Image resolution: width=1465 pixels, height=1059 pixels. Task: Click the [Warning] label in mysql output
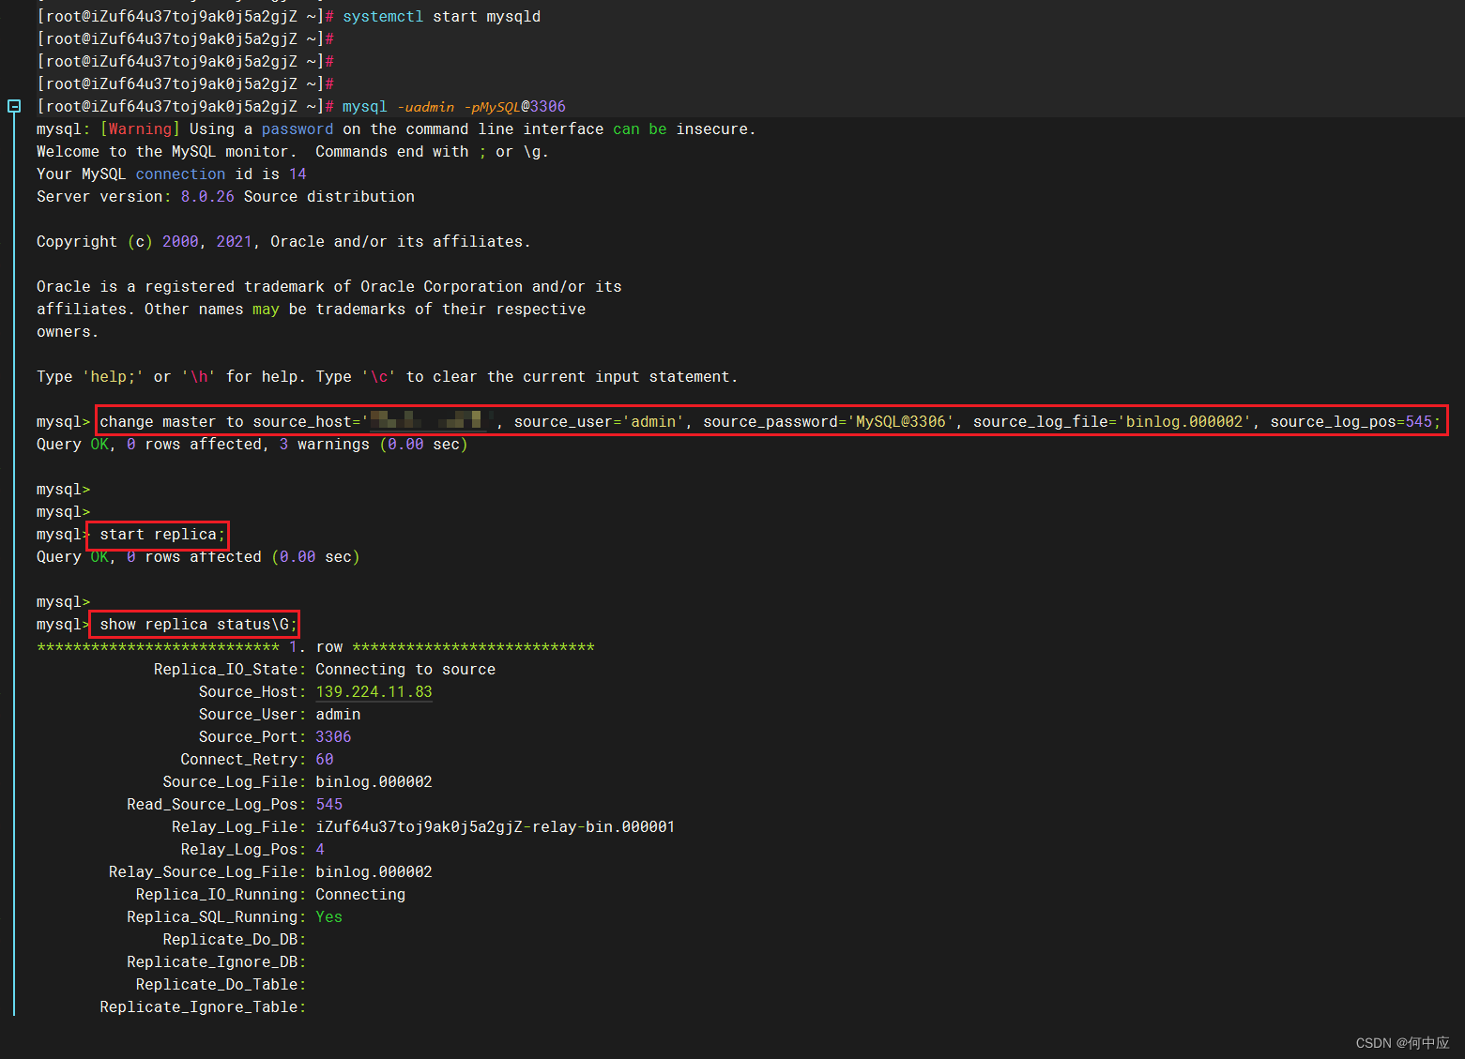140,129
